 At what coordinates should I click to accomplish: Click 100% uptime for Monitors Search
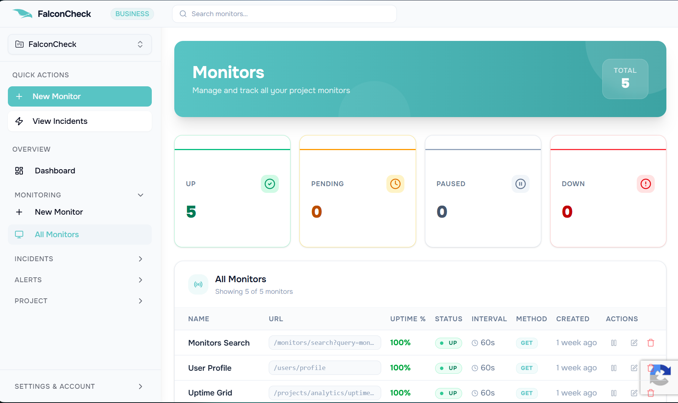[x=400, y=343]
